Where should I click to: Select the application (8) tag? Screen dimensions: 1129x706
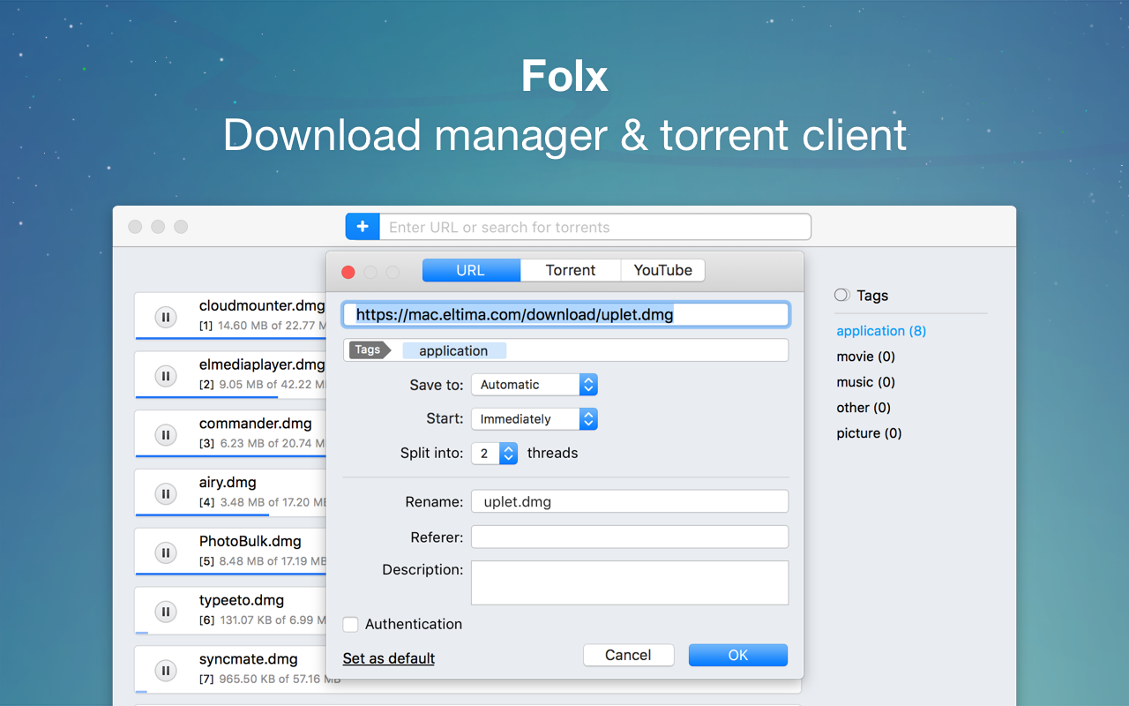881,331
